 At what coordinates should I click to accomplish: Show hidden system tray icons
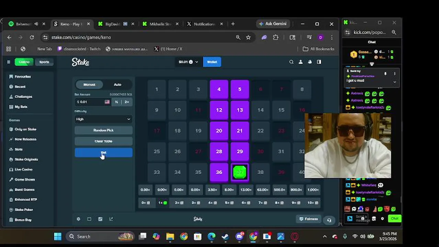pos(325,236)
